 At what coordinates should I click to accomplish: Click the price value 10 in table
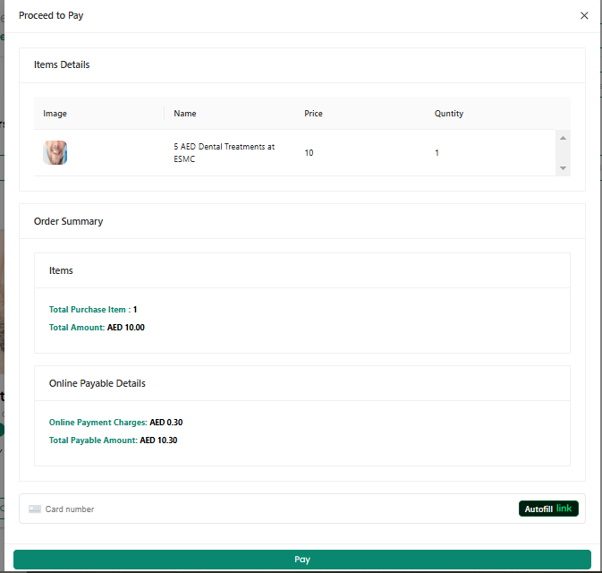309,152
